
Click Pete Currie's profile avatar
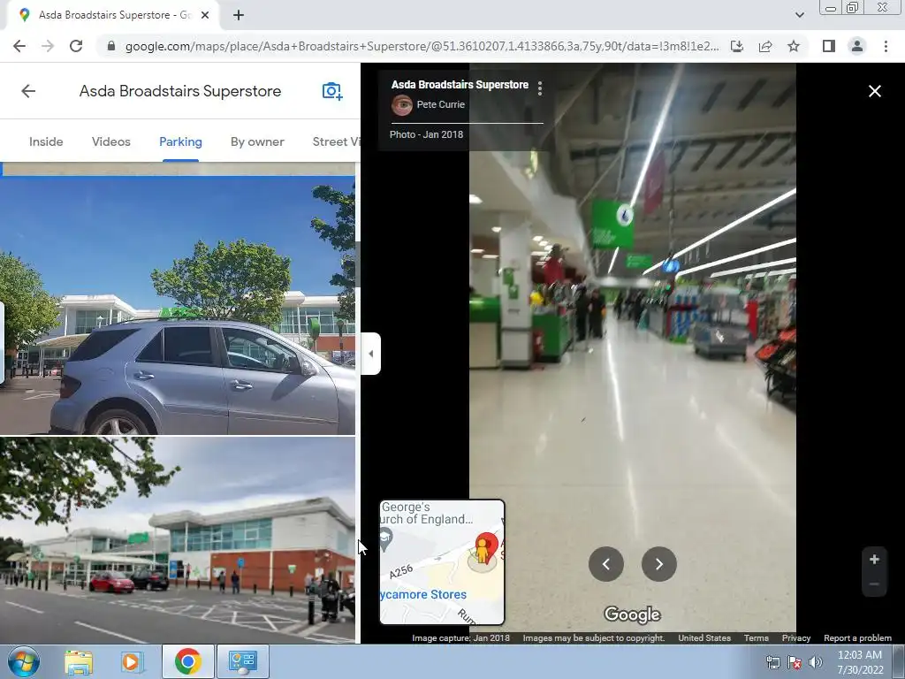[402, 105]
